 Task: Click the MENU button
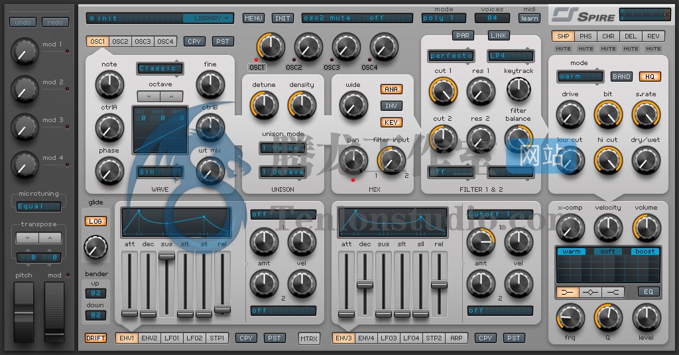coord(253,18)
